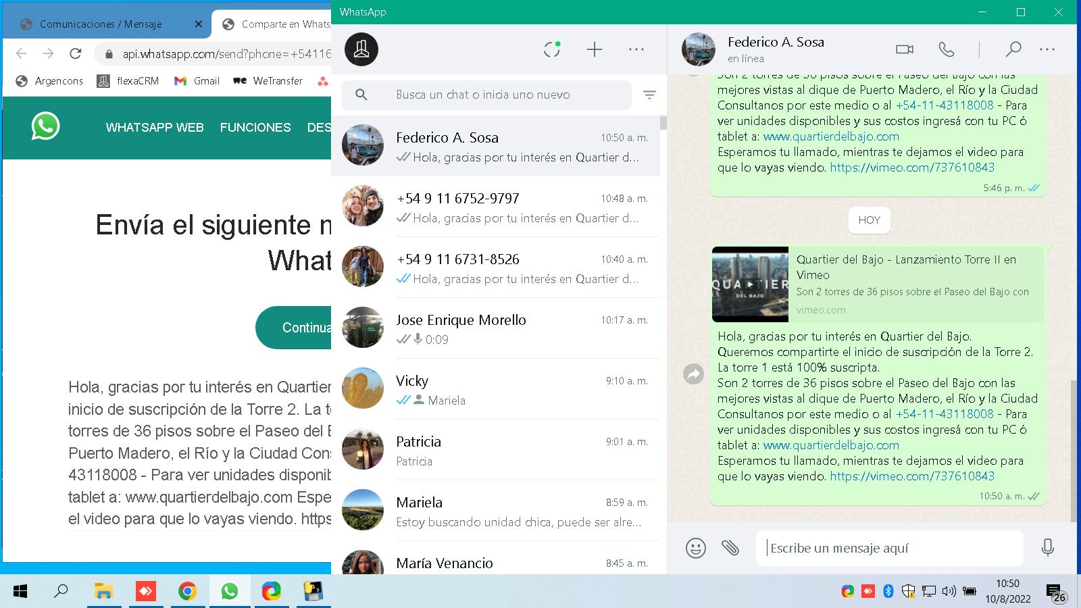1081x608 pixels.
Task: Forward today's Quartier del Bajo message
Action: tap(693, 374)
